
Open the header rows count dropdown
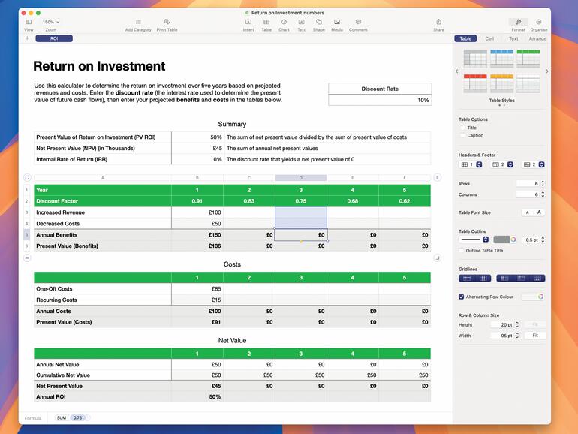tap(502, 164)
